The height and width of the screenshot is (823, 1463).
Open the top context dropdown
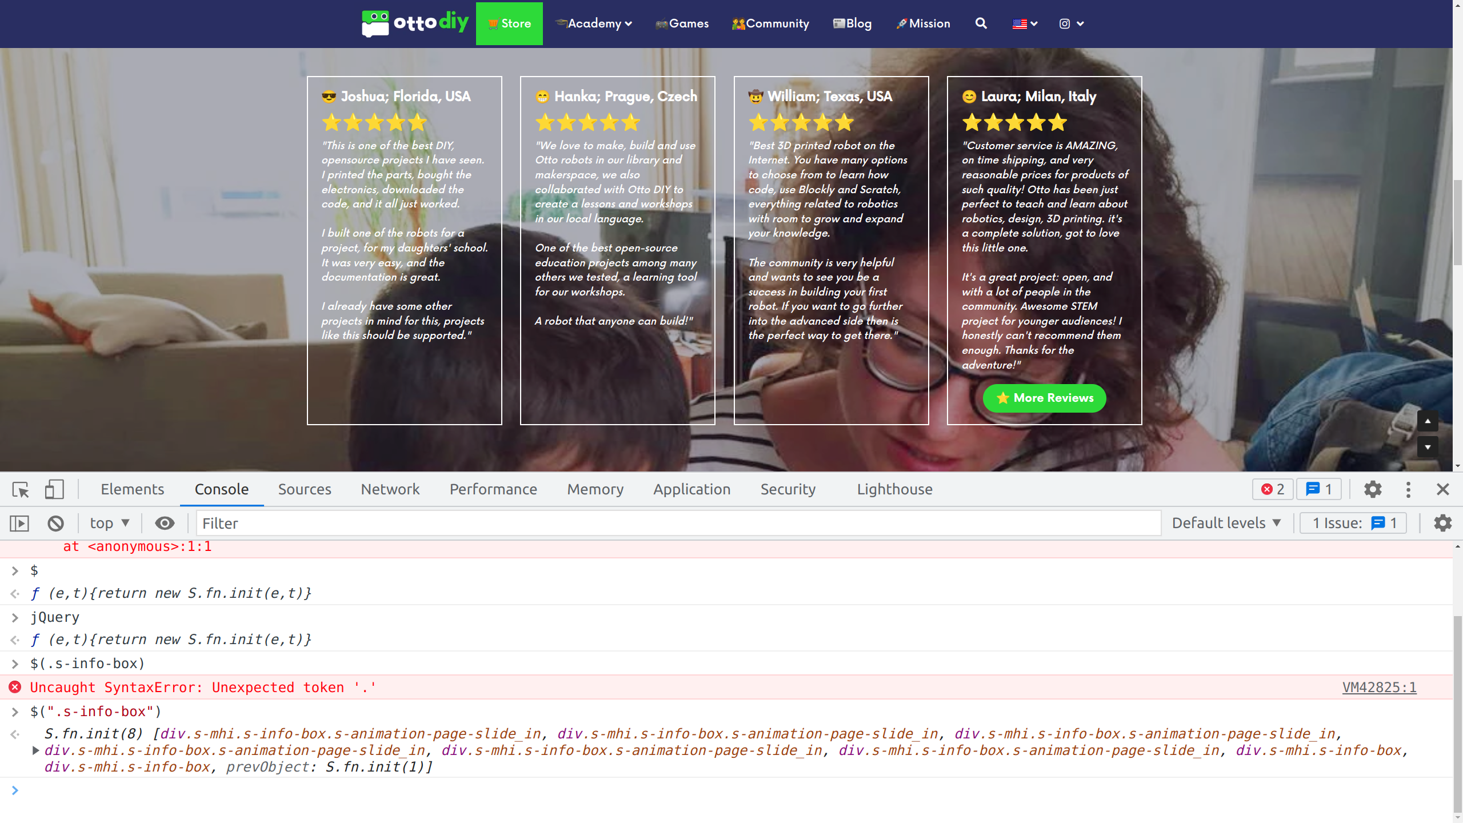coord(110,524)
